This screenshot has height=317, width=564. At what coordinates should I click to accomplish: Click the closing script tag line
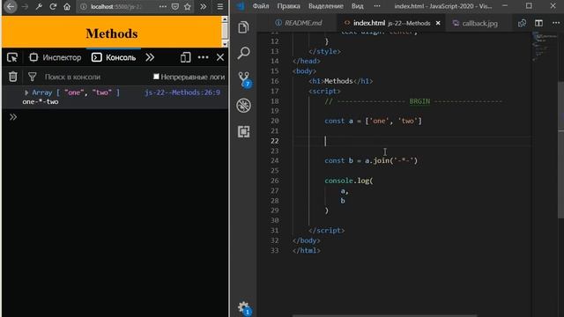[x=327, y=231]
